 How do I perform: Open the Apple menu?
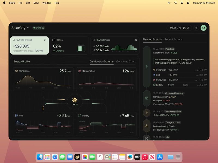(4, 3)
